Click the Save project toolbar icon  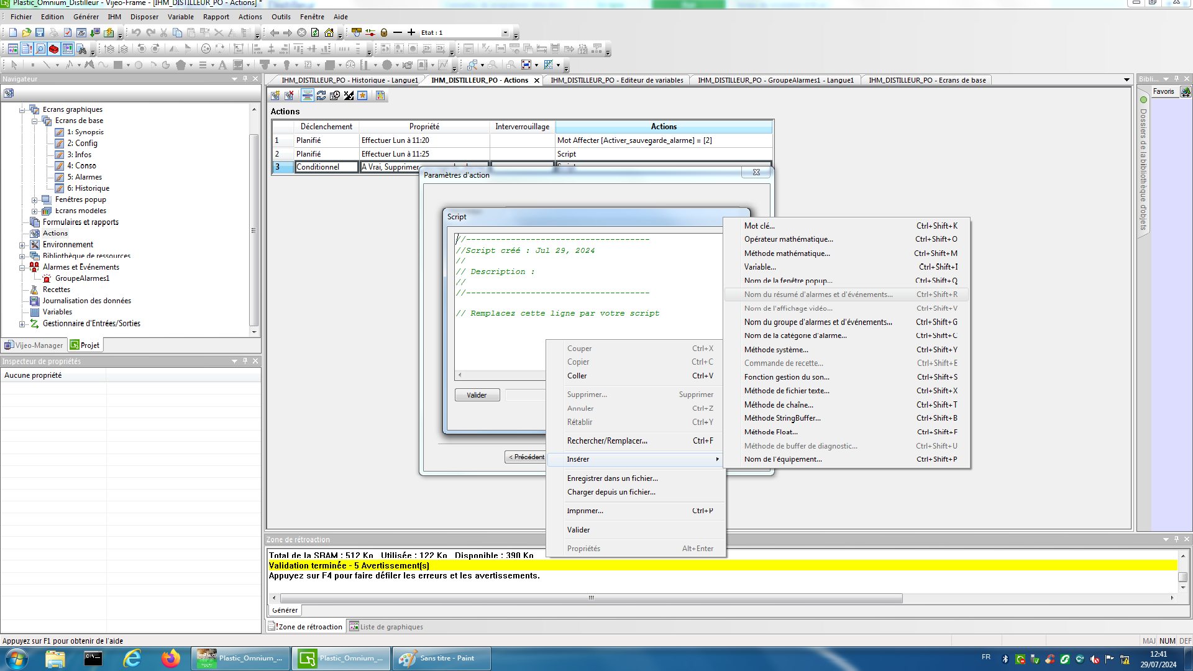[x=40, y=33]
